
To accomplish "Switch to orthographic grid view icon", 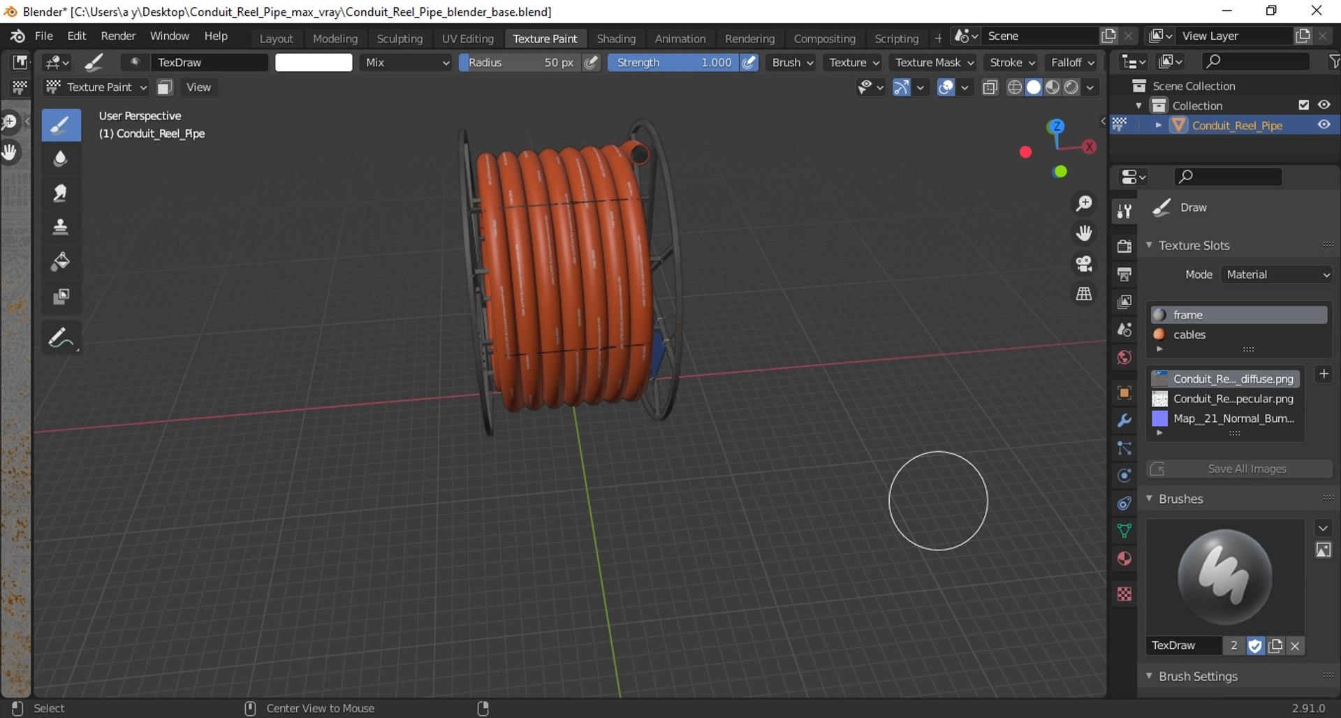I will 1083,294.
